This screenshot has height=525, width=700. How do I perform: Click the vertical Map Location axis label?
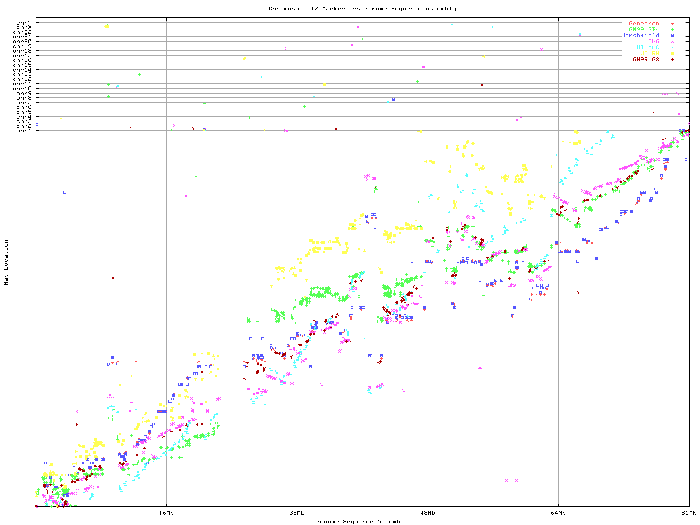(x=7, y=262)
